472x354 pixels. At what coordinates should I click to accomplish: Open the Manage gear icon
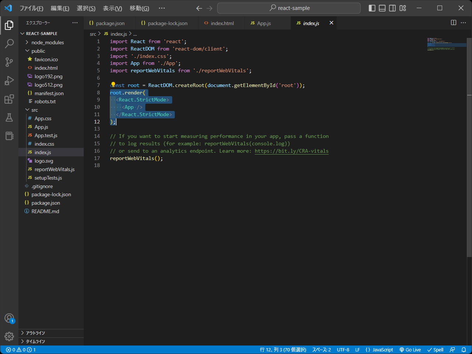[9, 336]
